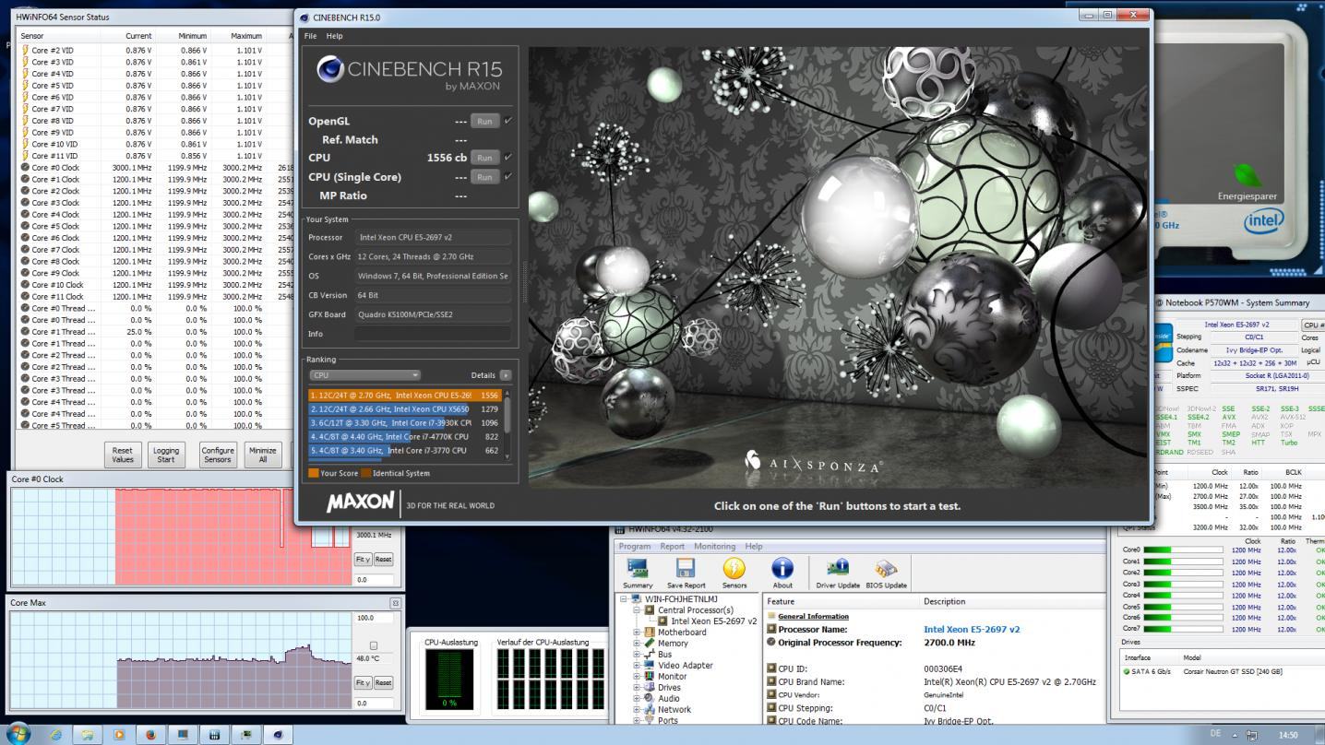Collapse the Central Processor(s) tree node

pos(637,610)
